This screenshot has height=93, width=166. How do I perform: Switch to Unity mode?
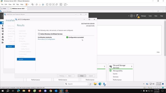pyautogui.click(x=57, y=4)
